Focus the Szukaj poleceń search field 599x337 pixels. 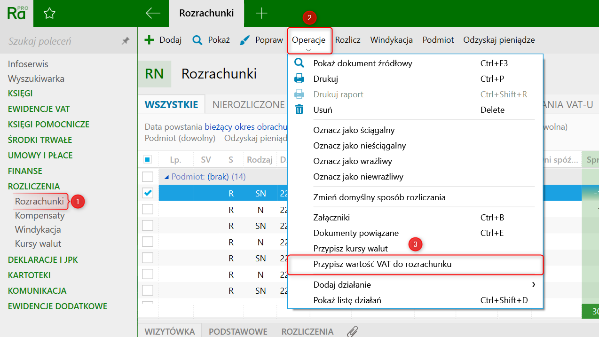coord(61,41)
